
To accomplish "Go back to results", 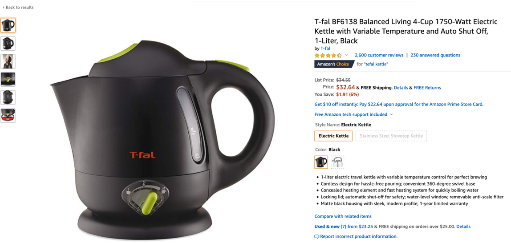I will click(x=18, y=7).
